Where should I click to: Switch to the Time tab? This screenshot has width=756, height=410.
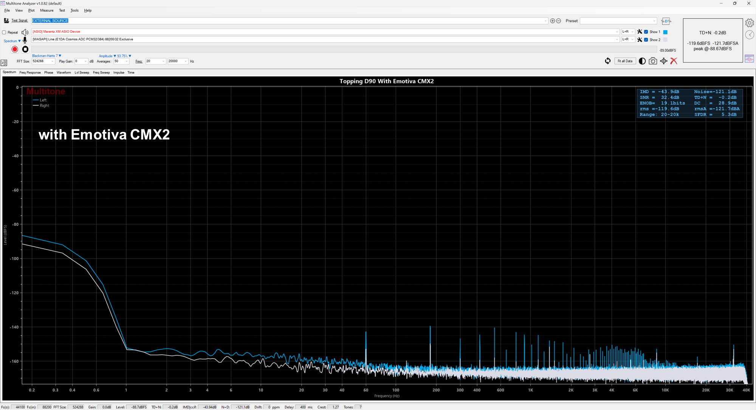click(131, 72)
